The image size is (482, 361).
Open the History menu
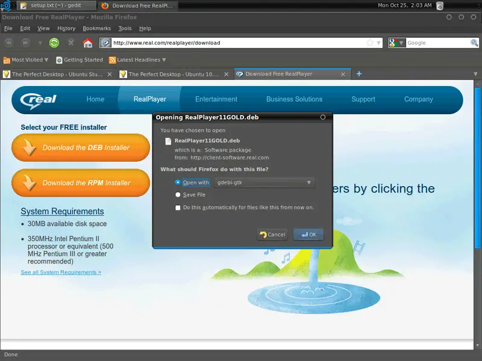66,28
